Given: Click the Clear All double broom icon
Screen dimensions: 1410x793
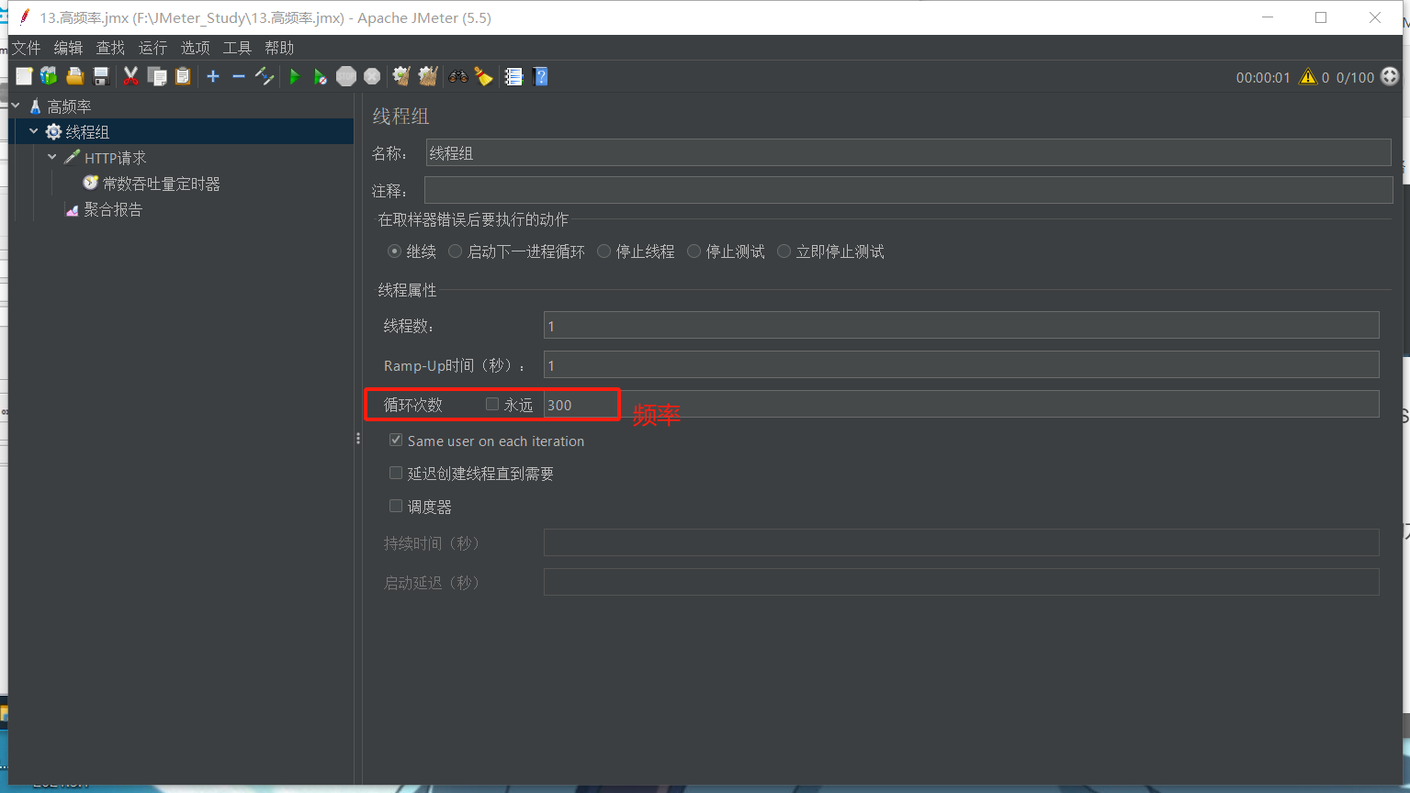Looking at the screenshot, I should click(x=428, y=76).
